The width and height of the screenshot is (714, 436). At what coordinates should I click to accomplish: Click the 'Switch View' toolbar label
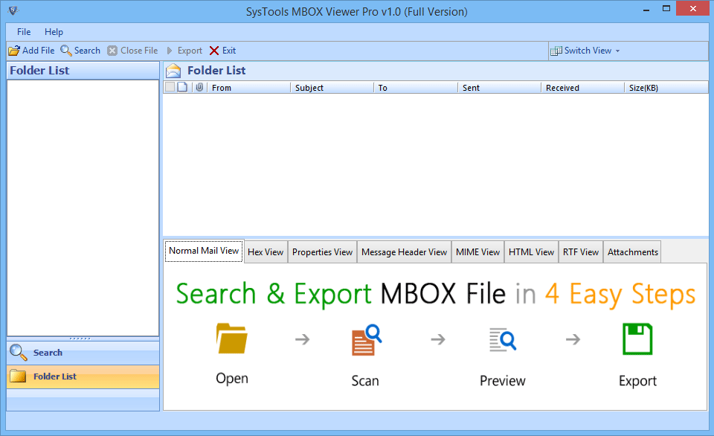click(588, 51)
